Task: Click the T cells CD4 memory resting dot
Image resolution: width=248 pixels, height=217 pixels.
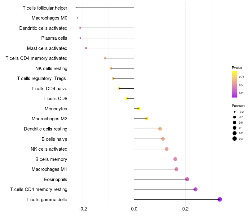Action: coord(195,189)
